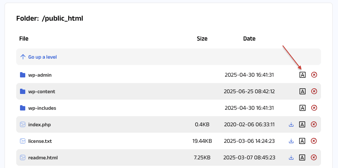
Task: Rename the index.php file
Action: click(302, 124)
